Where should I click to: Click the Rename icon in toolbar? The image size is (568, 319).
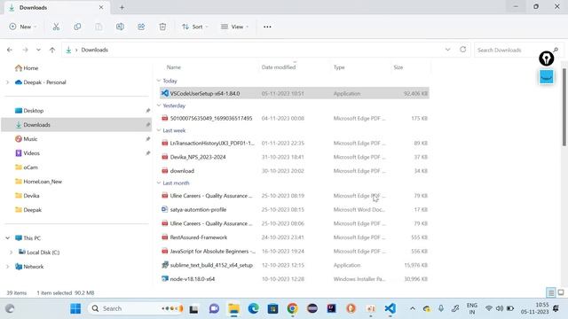pos(120,27)
